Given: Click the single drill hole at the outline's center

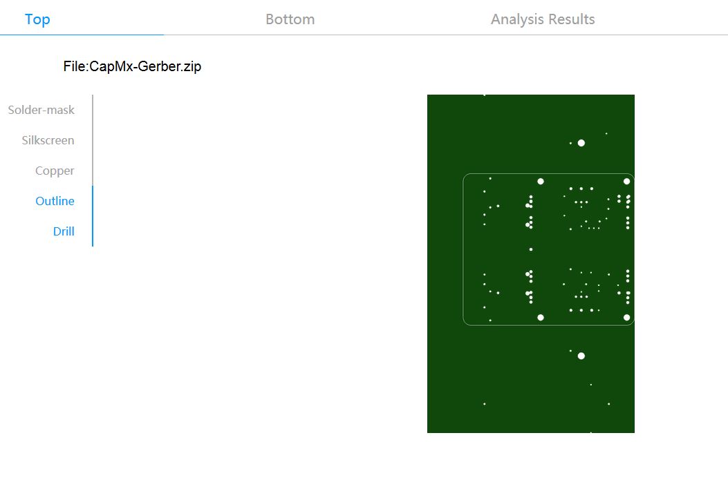Looking at the screenshot, I should coord(531,249).
